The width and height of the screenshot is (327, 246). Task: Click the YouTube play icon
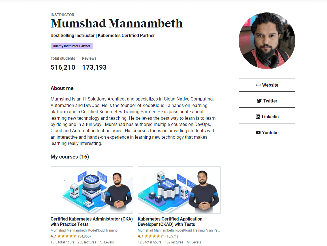tap(258, 132)
